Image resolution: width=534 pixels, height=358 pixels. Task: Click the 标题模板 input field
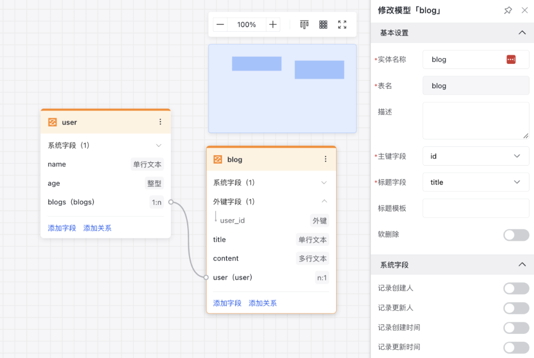coord(476,208)
